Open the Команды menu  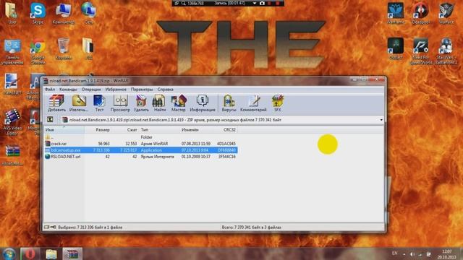pos(68,90)
